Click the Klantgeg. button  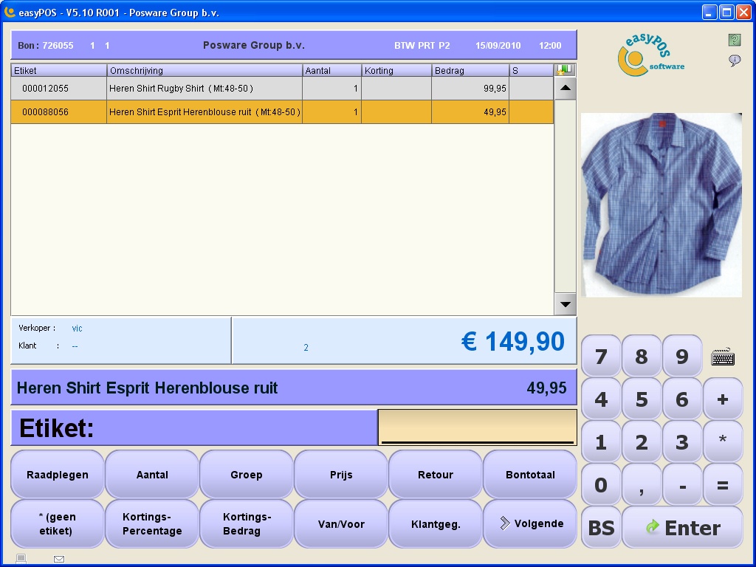click(436, 523)
